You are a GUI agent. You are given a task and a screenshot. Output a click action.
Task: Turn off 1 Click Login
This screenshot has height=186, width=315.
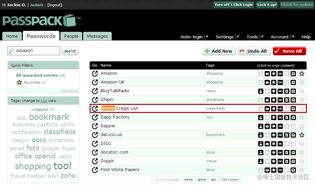[233, 5]
